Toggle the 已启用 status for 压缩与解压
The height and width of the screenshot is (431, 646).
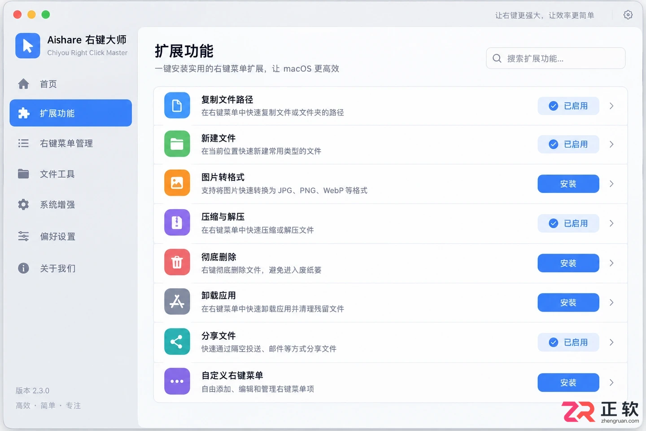(x=568, y=223)
